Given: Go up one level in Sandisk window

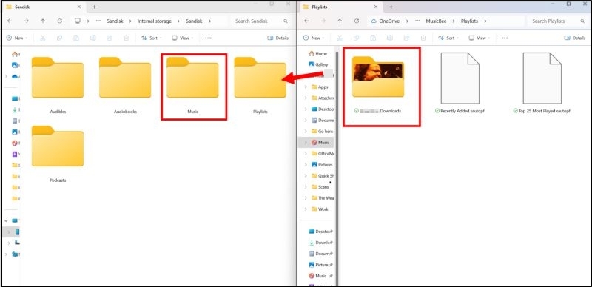Looking at the screenshot, I should [43, 21].
